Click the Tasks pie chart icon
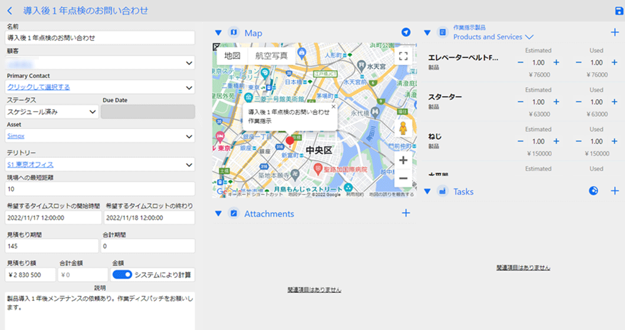 (594, 191)
